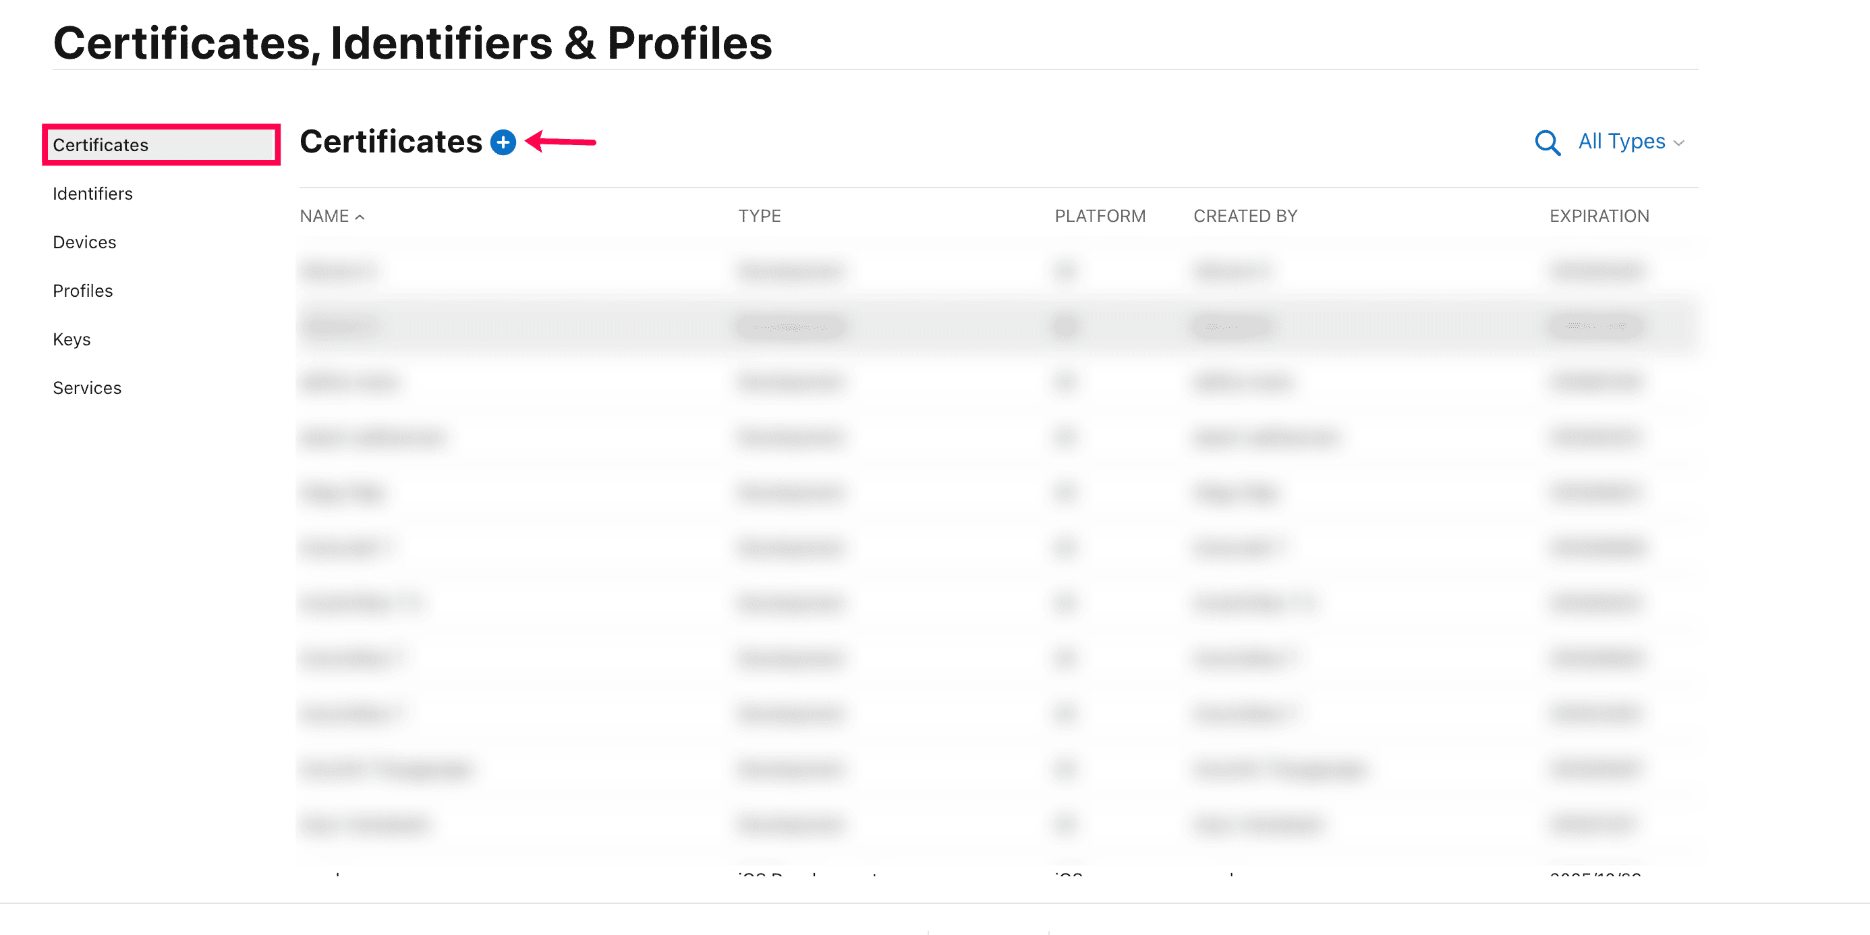Sort by the CREATED BY column

pyautogui.click(x=1245, y=217)
